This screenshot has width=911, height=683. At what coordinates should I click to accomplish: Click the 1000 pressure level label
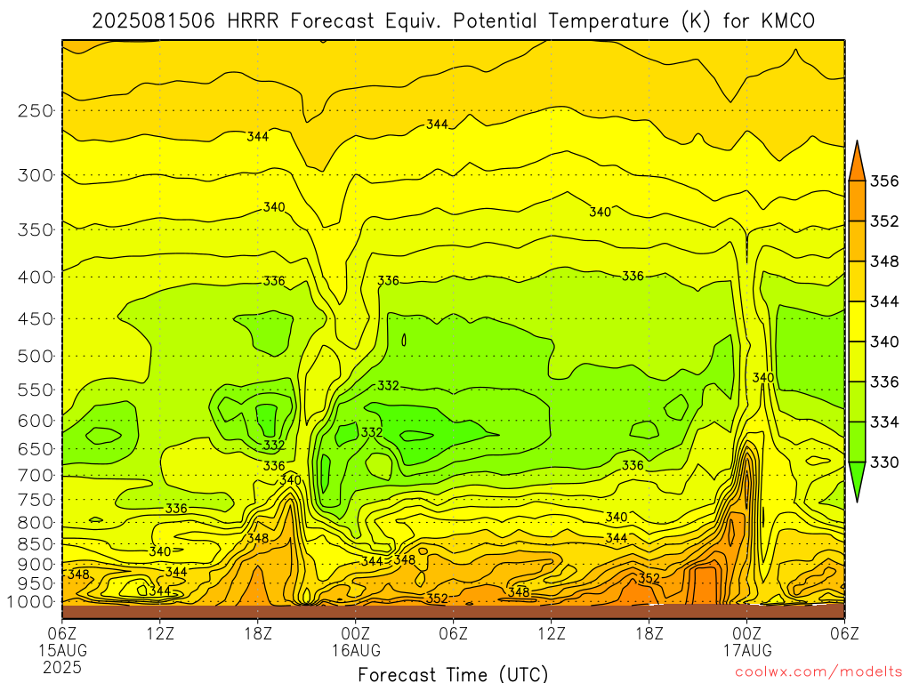31,602
